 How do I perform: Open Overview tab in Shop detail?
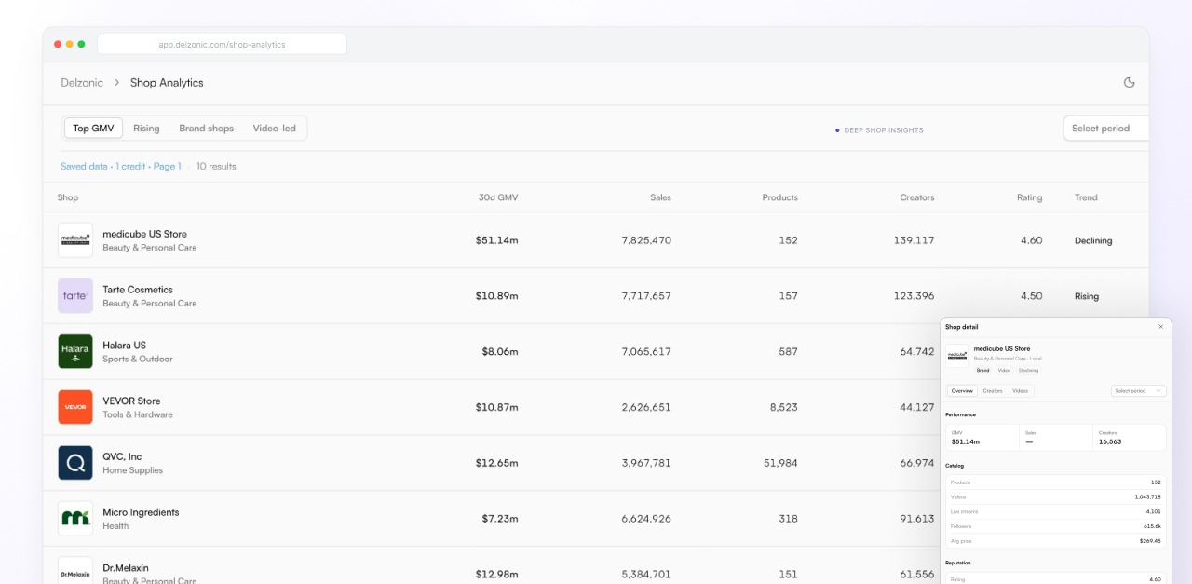962,391
